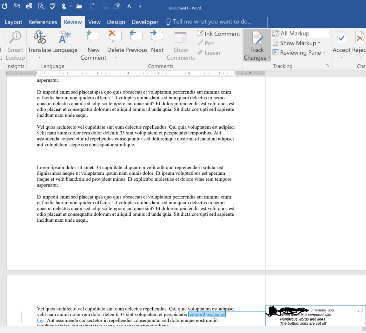Viewport: 366px width, 333px height.
Task: Toggle the Show Comments button
Action: (181, 46)
